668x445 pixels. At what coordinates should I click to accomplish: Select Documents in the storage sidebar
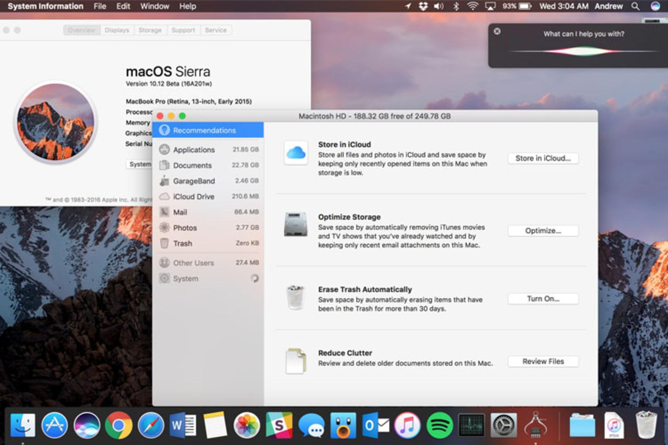click(208, 165)
